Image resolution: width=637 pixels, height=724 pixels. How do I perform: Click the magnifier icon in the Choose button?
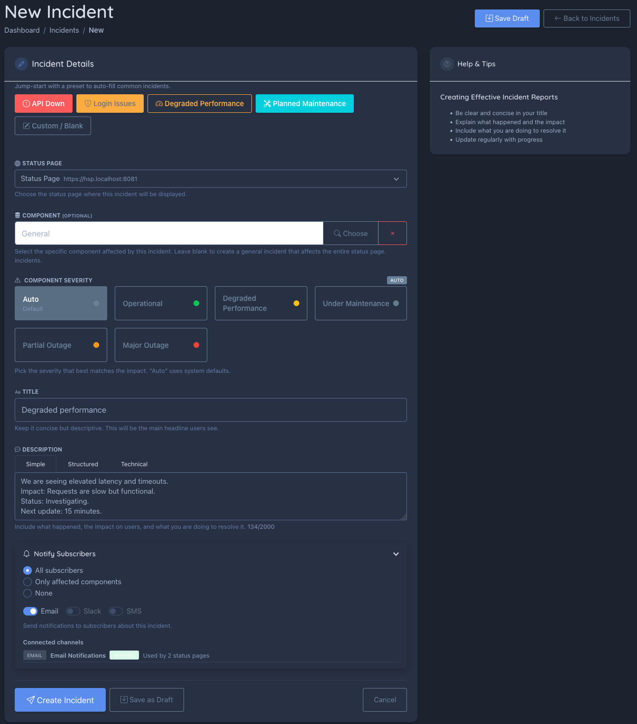click(337, 233)
